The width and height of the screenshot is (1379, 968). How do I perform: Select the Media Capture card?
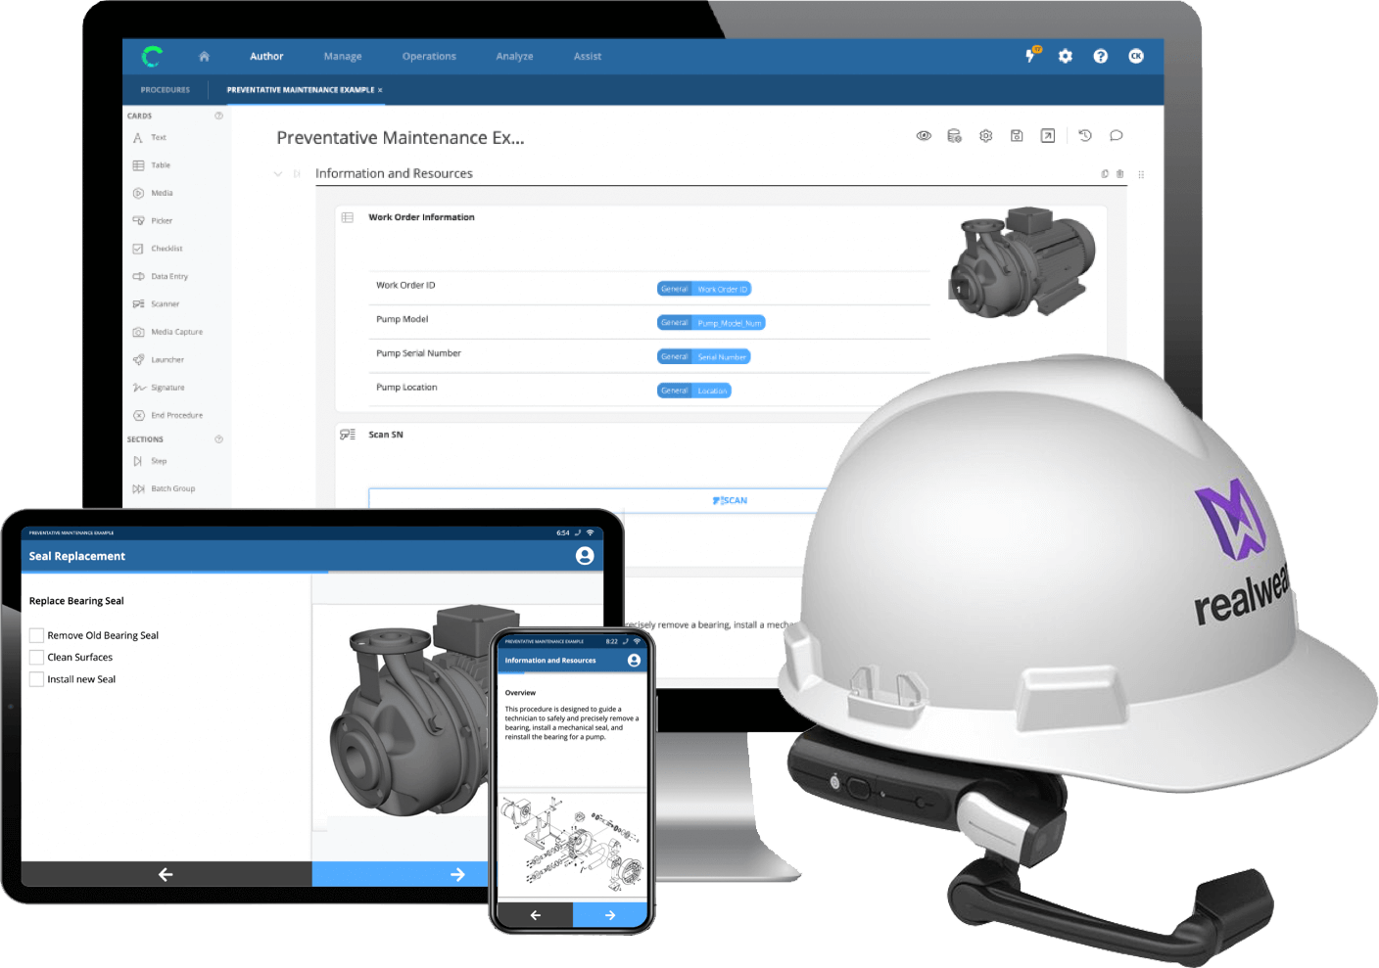tap(167, 333)
